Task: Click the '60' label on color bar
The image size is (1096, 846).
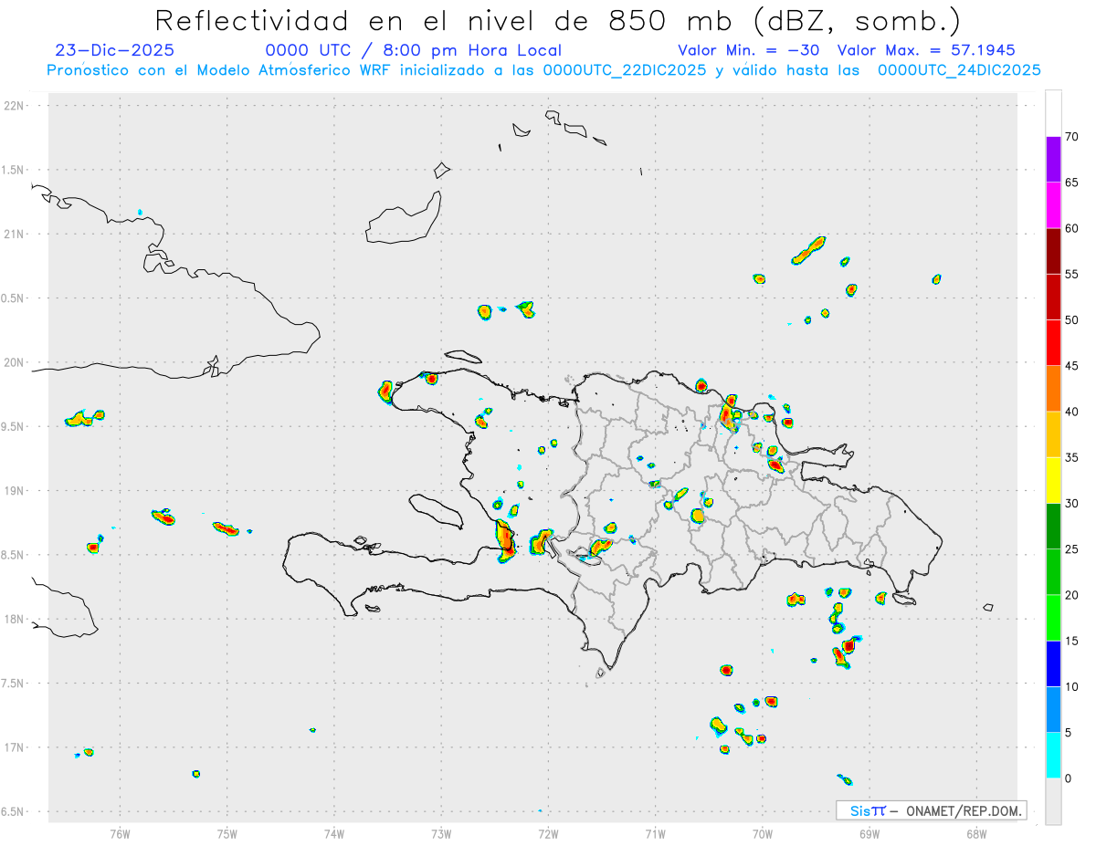Action: 1072,228
